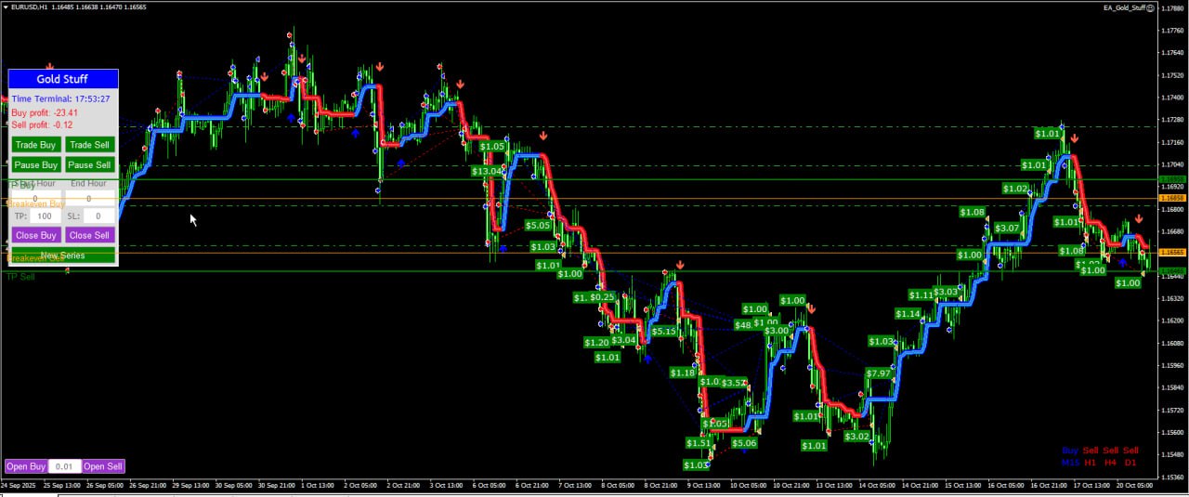Image resolution: width=1189 pixels, height=497 pixels.
Task: Click the EA_Gold_Stuff smiley face icon
Action: (x=1150, y=7)
